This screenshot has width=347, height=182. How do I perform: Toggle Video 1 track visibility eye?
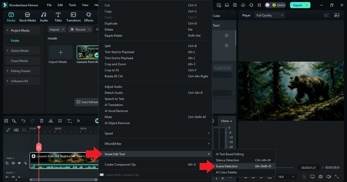coord(19,163)
